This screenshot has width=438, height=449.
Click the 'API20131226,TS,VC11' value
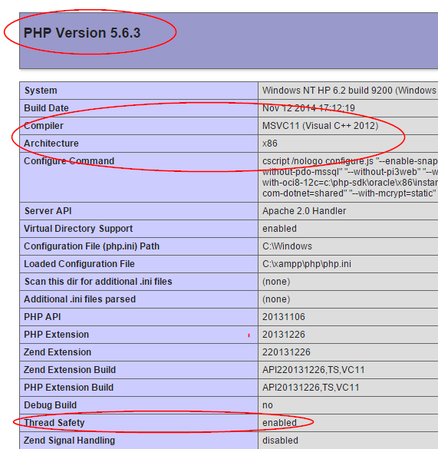pyautogui.click(x=311, y=388)
